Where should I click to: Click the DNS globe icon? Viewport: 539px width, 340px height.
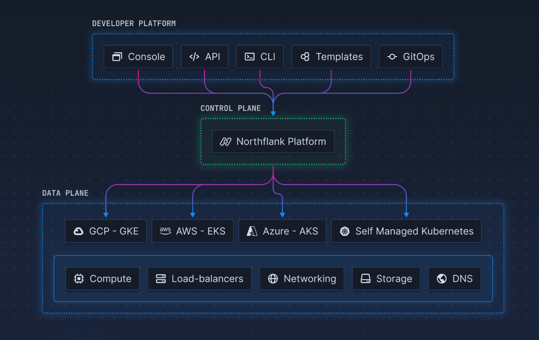click(x=441, y=279)
